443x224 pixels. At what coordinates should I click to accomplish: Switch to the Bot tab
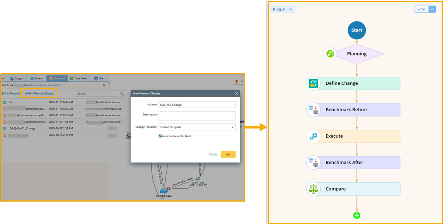click(x=99, y=78)
